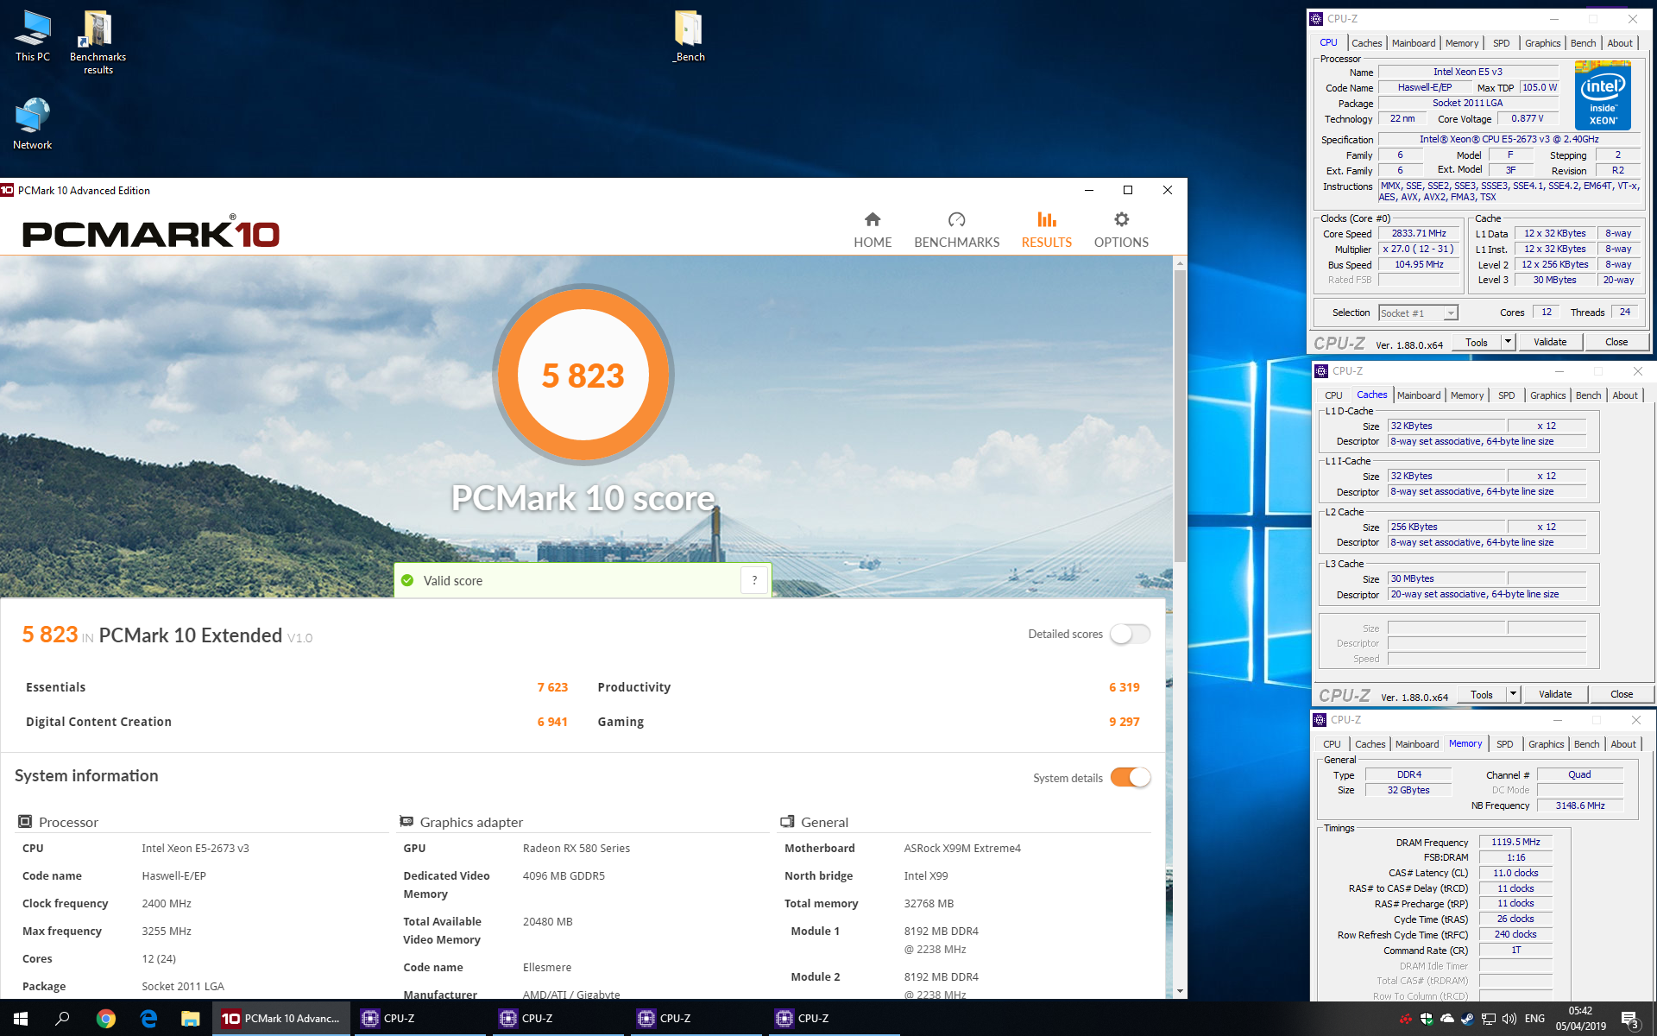Click Close in Caches CPU-Z window
This screenshot has width=1657, height=1036.
point(1622,694)
